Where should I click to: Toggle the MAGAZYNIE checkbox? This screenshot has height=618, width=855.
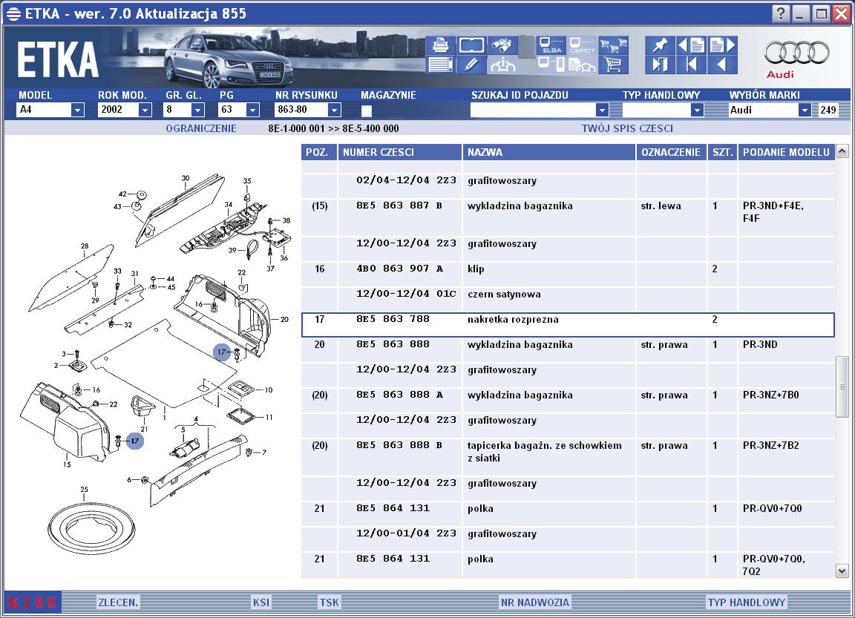[x=367, y=111]
